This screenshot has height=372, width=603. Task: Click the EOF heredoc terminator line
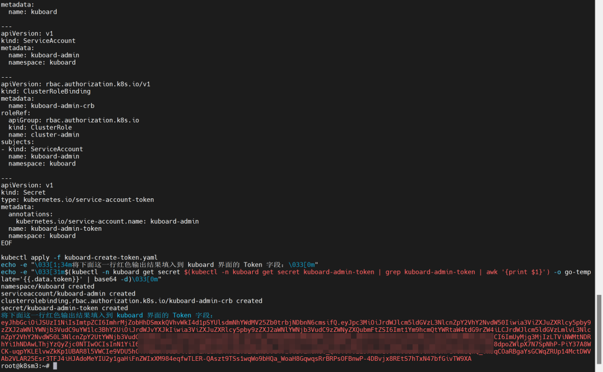pyautogui.click(x=6, y=243)
